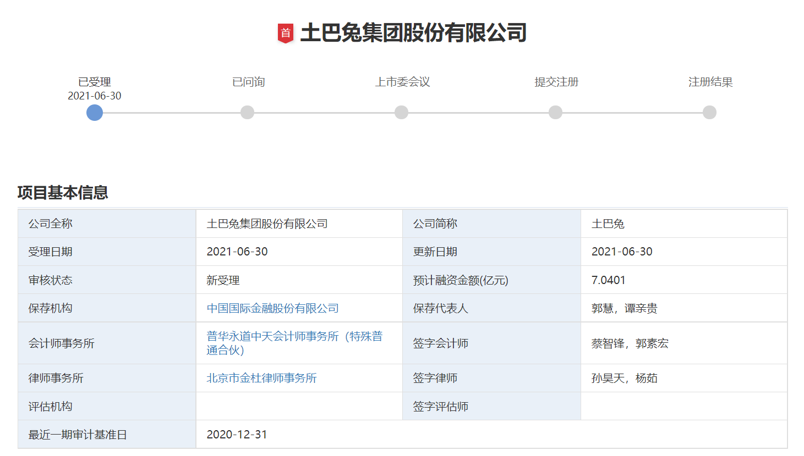Click the 签字律师 label cell
The image size is (804, 456).
(491, 378)
